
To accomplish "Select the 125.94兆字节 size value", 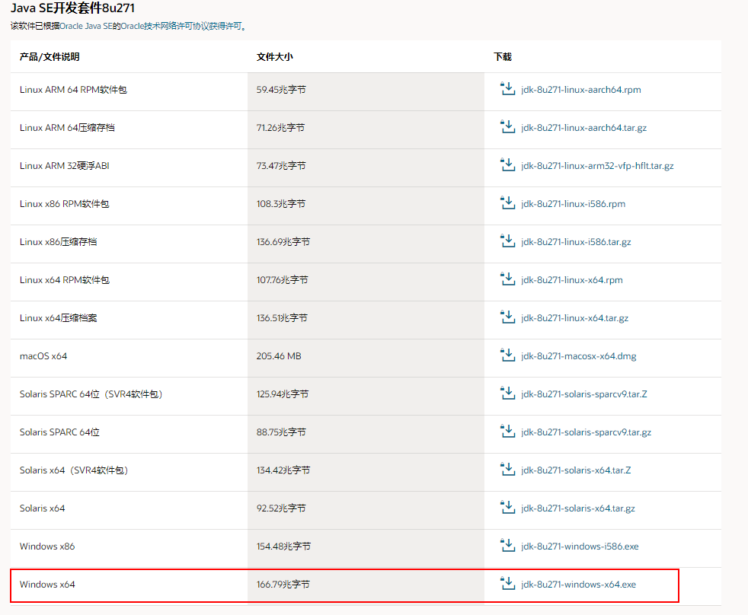I will coord(283,394).
